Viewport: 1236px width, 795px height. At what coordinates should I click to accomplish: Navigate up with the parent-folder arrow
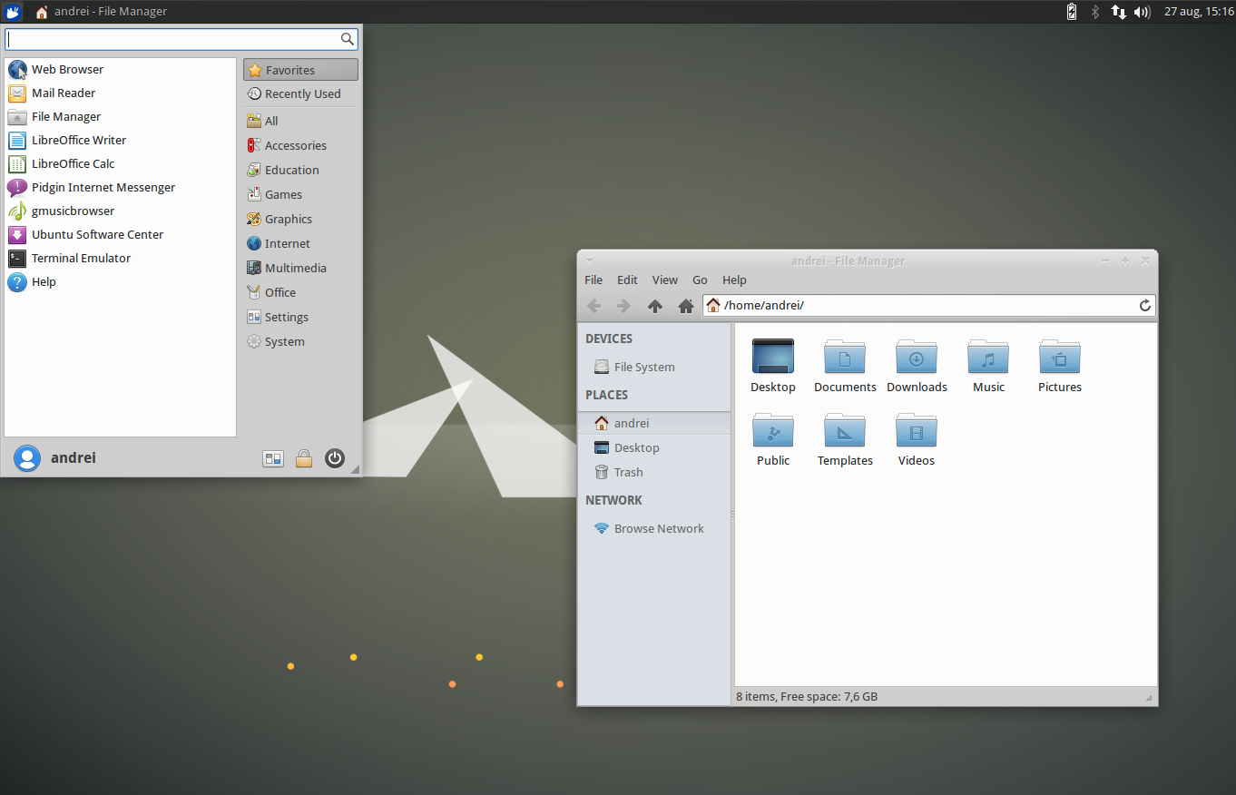tap(655, 306)
